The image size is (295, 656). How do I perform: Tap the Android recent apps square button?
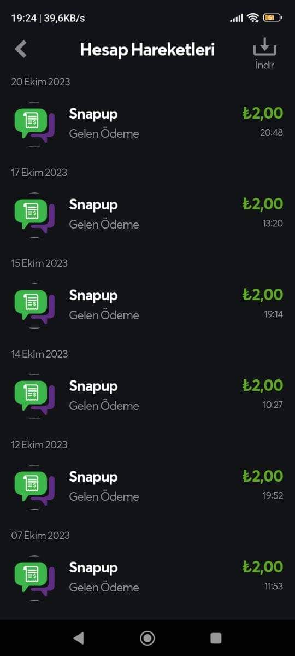coord(216,638)
